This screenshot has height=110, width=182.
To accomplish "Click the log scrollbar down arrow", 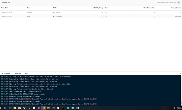I will tap(181, 105).
